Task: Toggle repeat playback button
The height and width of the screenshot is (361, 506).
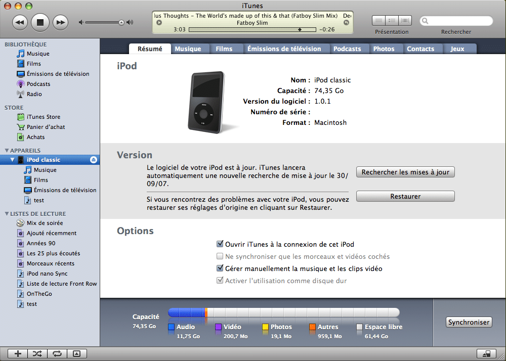Action: click(x=57, y=353)
